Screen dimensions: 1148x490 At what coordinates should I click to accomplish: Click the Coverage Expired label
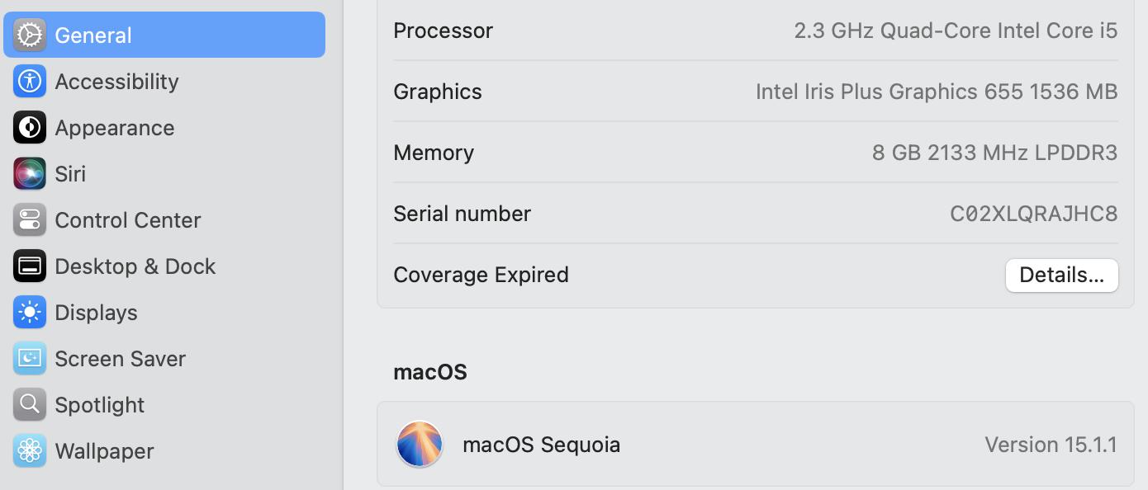481,275
